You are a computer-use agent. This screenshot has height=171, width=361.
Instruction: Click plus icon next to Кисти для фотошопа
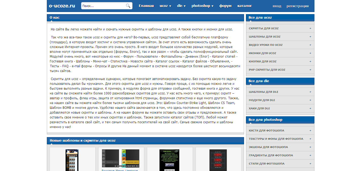310,130
